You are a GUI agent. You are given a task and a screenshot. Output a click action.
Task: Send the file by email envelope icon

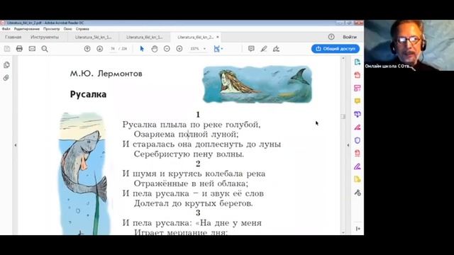(32, 49)
